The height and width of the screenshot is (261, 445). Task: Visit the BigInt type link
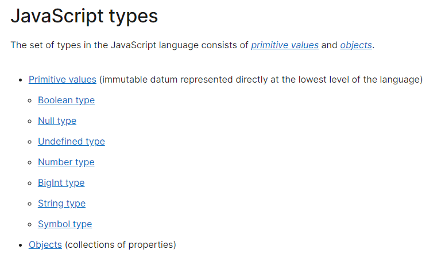click(61, 183)
